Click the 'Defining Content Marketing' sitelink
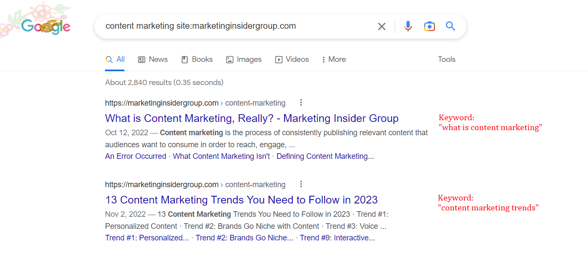 tap(325, 156)
